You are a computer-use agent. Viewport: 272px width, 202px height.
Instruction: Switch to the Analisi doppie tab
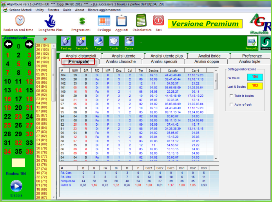[x=207, y=61]
